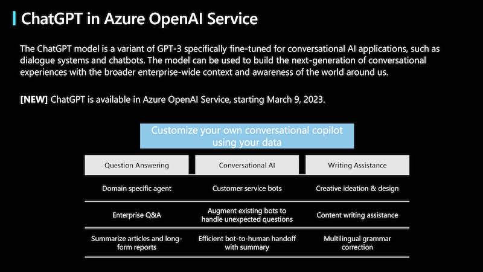
Task: Select the Writing Assistance box
Action: tap(357, 165)
